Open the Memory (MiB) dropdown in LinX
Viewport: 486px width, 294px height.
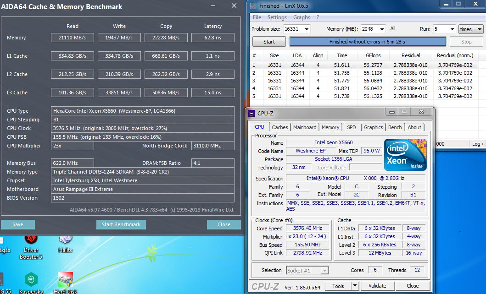pyautogui.click(x=382, y=29)
